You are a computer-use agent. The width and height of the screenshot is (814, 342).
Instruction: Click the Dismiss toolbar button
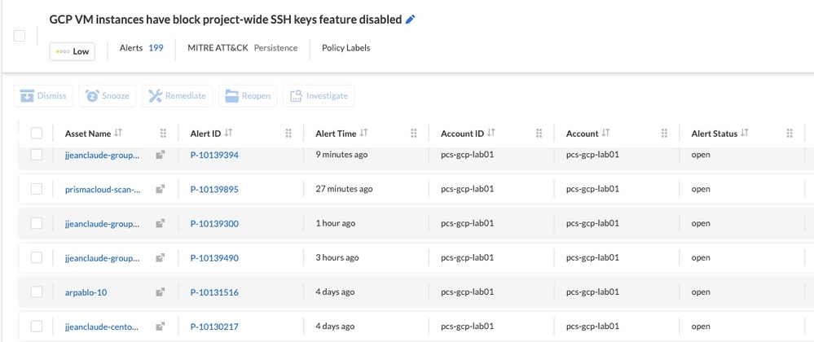tap(43, 96)
